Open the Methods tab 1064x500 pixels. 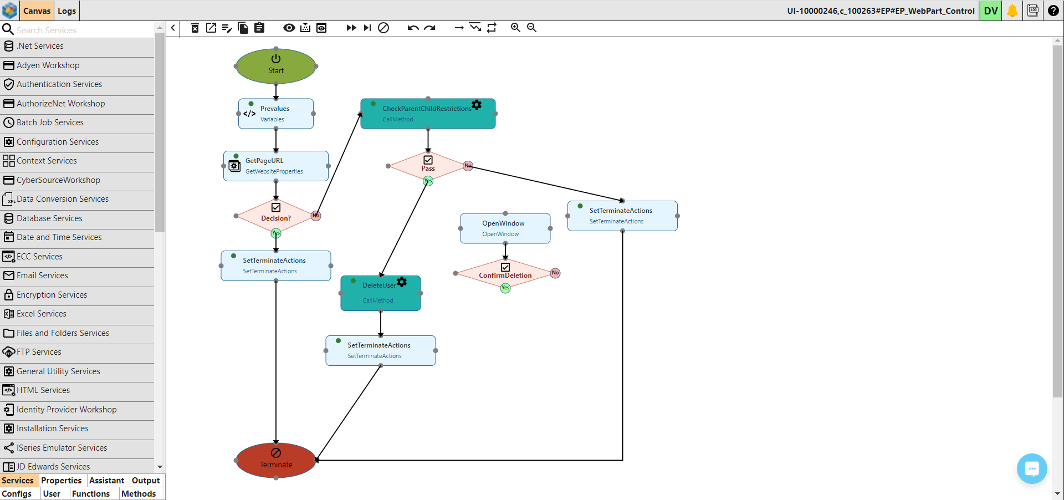(139, 494)
